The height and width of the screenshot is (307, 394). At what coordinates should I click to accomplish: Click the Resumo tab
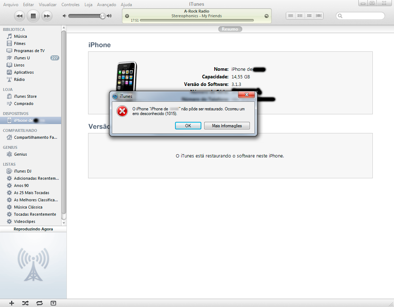click(x=230, y=29)
